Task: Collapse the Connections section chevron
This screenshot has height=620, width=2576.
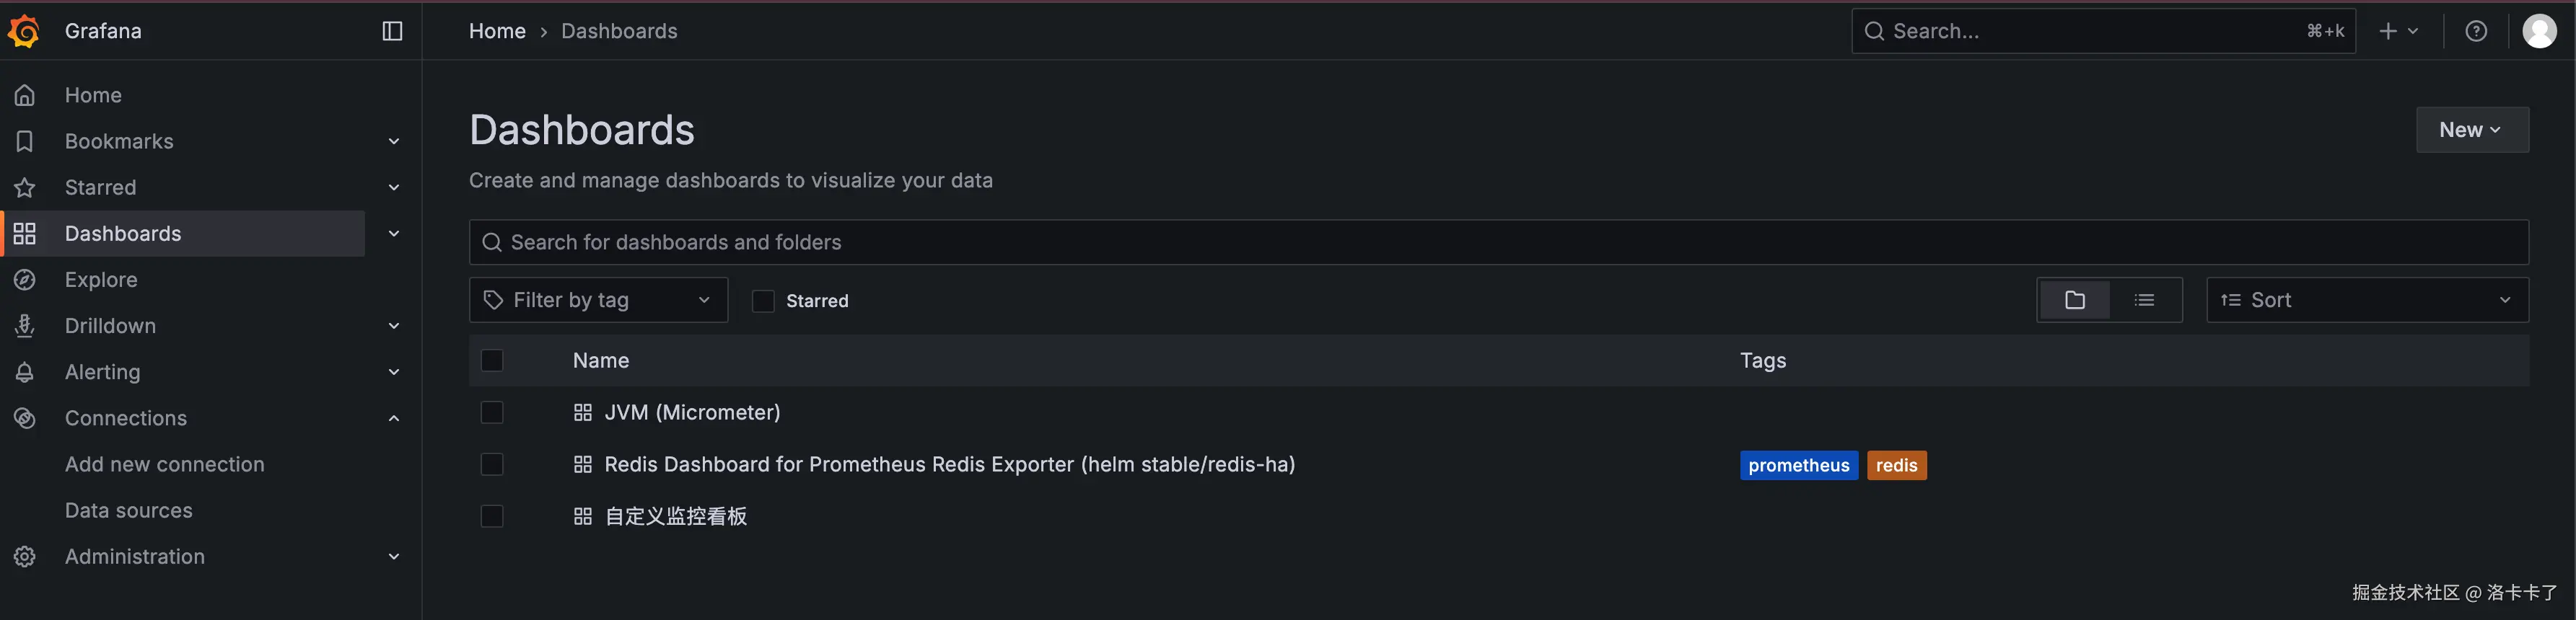Action: tap(394, 418)
